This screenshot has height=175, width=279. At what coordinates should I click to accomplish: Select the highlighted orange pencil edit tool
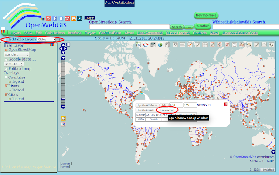click(x=212, y=44)
